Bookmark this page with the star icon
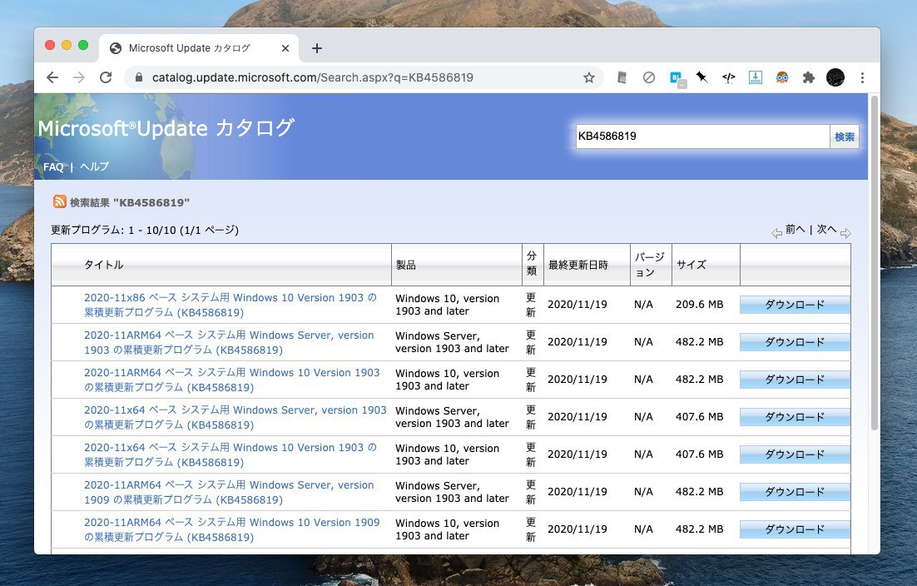The width and height of the screenshot is (917, 586). 589,77
